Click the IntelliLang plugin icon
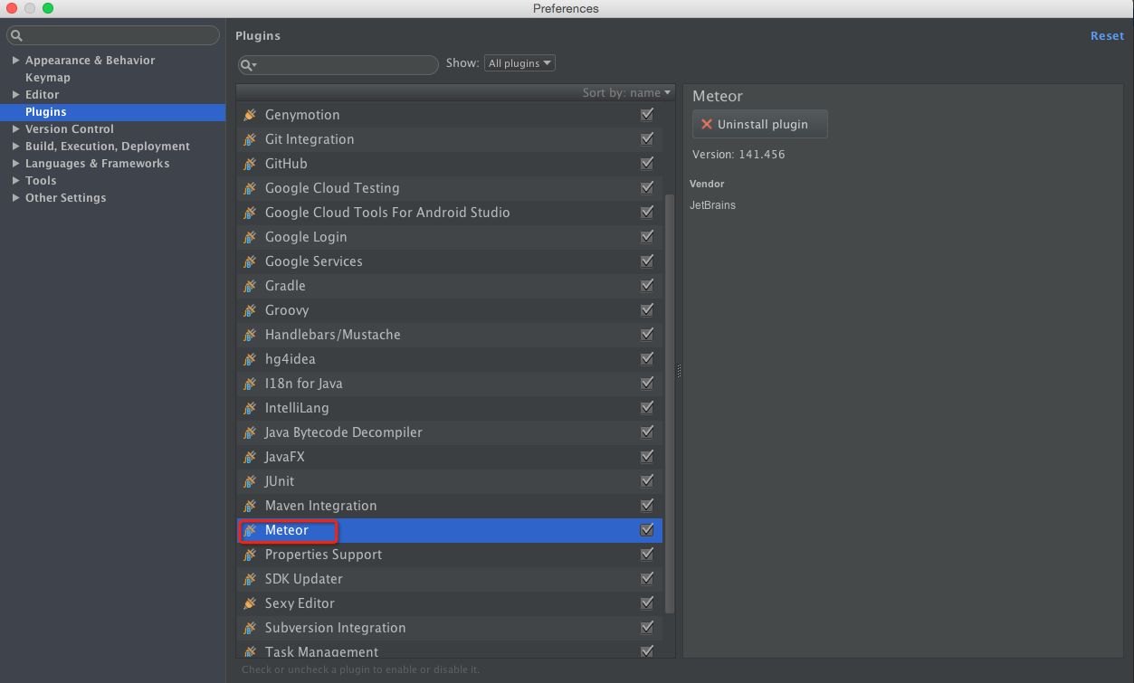Image resolution: width=1134 pixels, height=683 pixels. [250, 408]
